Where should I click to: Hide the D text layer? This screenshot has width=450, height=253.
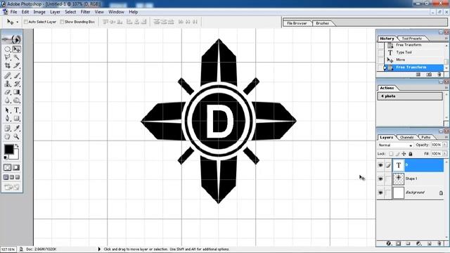[x=380, y=165]
